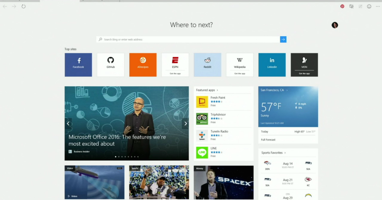
Task: Open the Full Forecast link
Action: [x=268, y=140]
